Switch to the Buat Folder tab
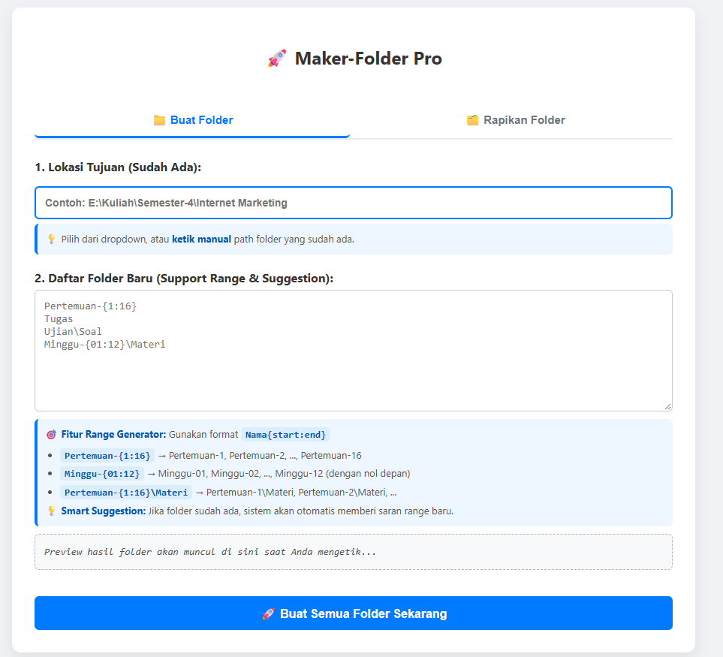723x657 pixels. pos(192,120)
